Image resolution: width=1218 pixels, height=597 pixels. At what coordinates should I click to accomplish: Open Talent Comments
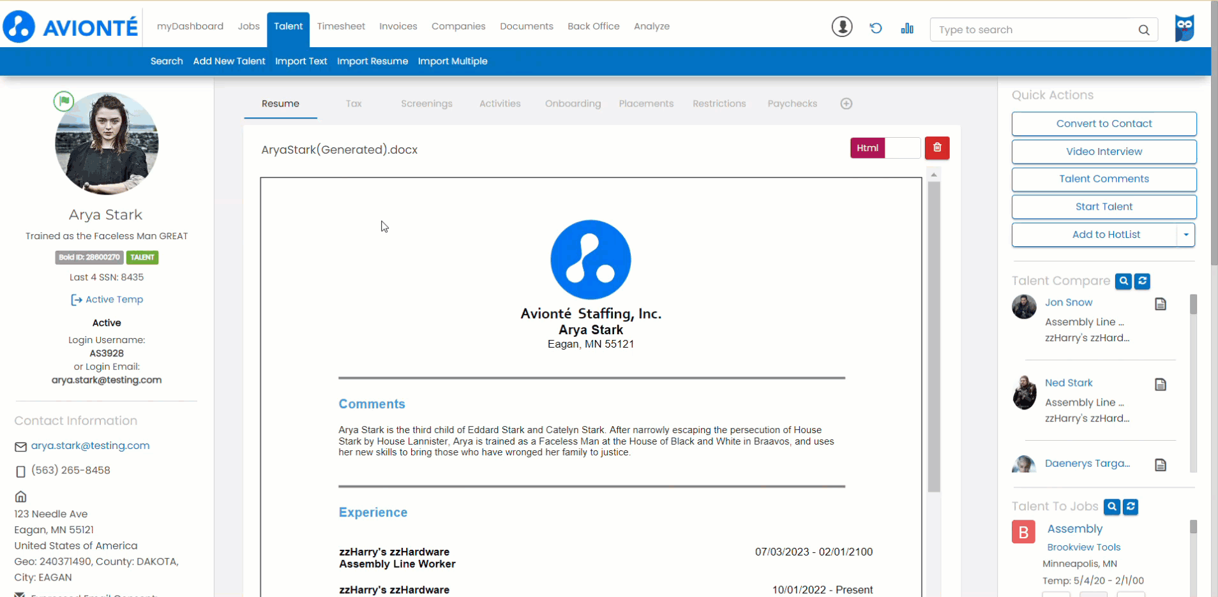point(1104,179)
